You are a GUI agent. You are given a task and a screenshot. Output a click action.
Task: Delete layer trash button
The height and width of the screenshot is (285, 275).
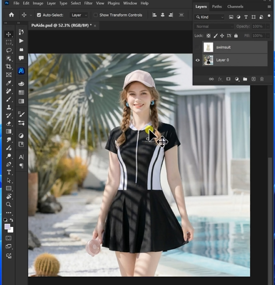262,79
